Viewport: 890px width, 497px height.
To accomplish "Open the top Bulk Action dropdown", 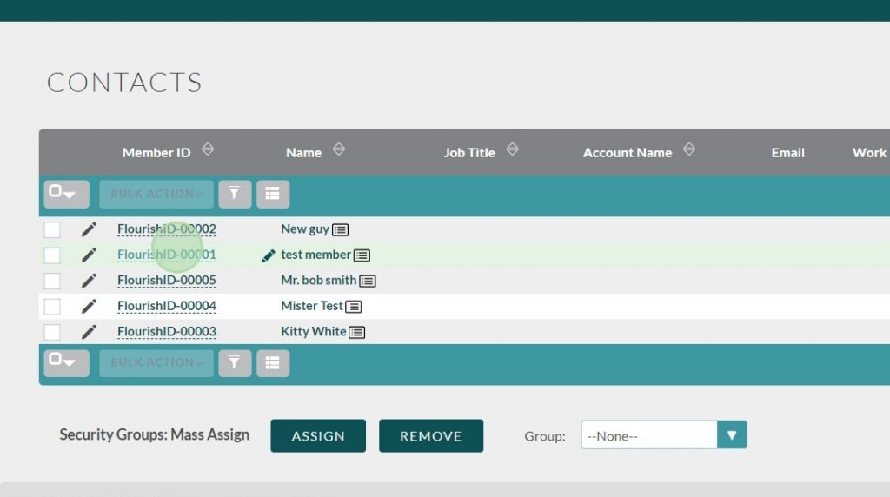I will coord(156,194).
